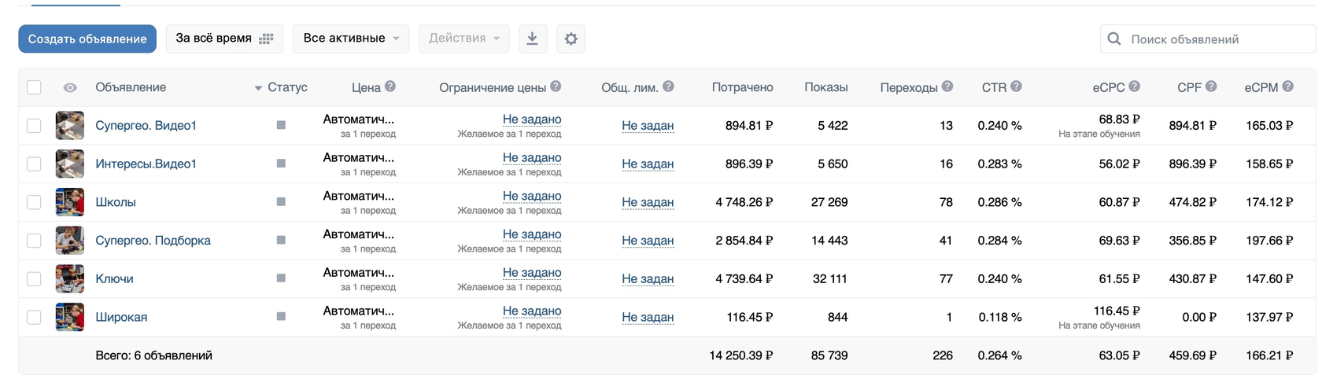Sort by Показы column header

coord(826,87)
